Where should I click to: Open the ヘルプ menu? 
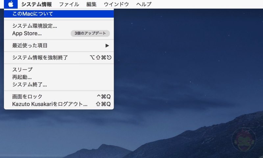[x=144, y=4]
